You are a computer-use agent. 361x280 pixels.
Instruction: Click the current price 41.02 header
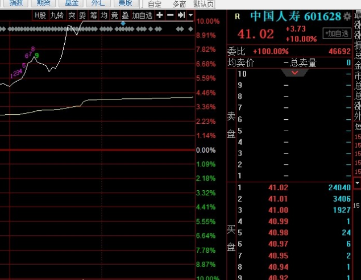256,34
